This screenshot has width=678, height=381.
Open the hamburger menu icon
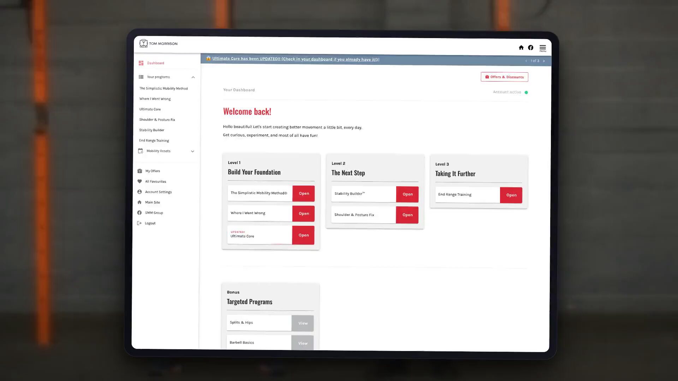point(543,48)
